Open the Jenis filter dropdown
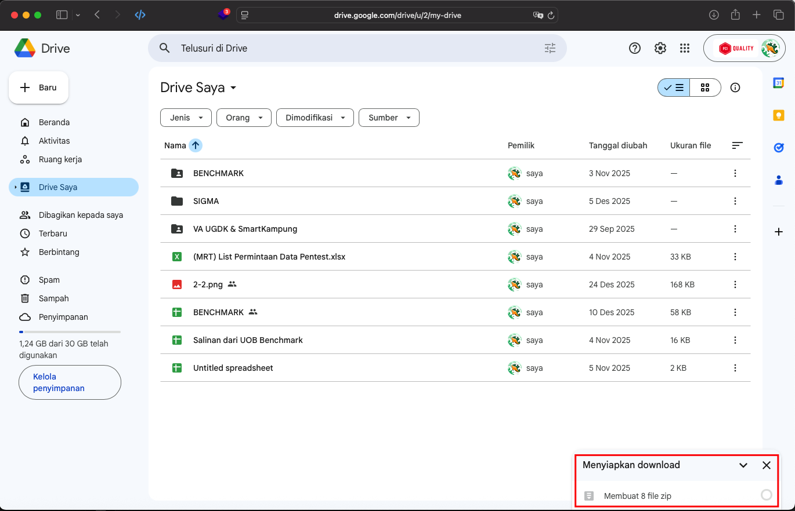This screenshot has width=795, height=511. click(186, 118)
